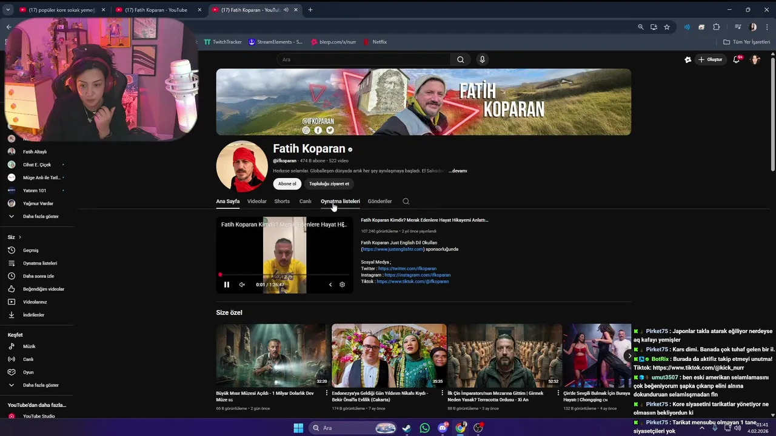Switch to Oynatma listeleri channel tab
The image size is (776, 436).
point(340,201)
